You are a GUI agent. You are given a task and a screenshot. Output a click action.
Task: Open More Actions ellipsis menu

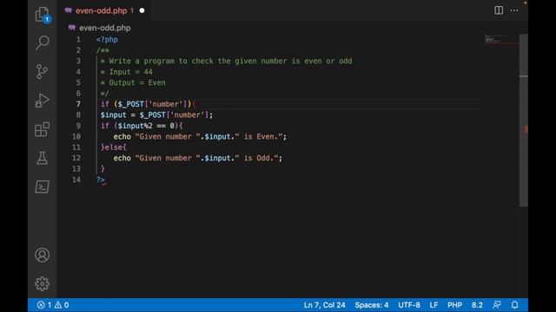(514, 10)
